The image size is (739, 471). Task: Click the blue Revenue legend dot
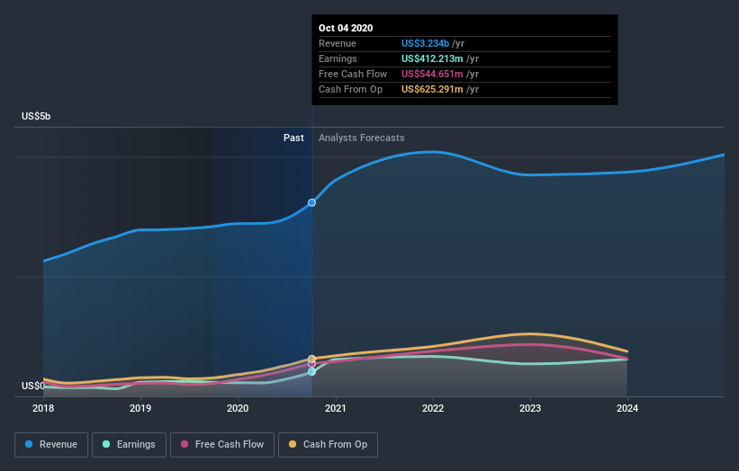(29, 444)
